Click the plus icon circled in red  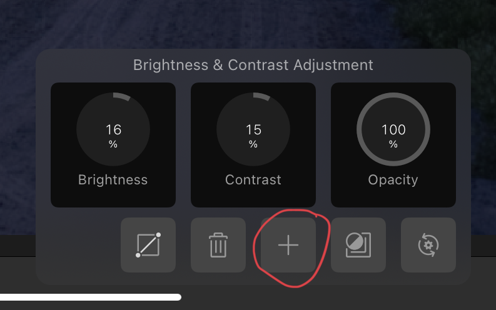coord(288,245)
